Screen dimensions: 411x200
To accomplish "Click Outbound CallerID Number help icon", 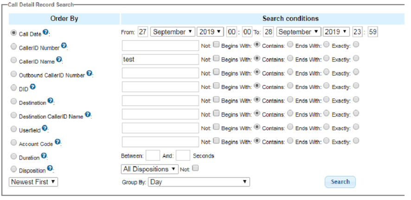I will [89, 73].
